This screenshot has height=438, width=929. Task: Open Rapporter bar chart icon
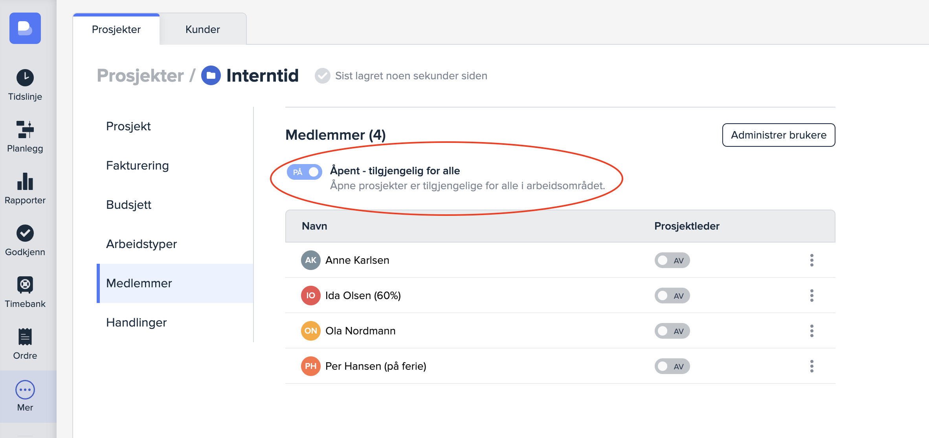(25, 181)
